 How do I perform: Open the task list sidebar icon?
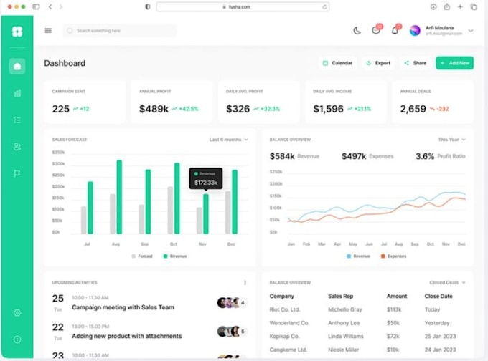click(x=17, y=120)
